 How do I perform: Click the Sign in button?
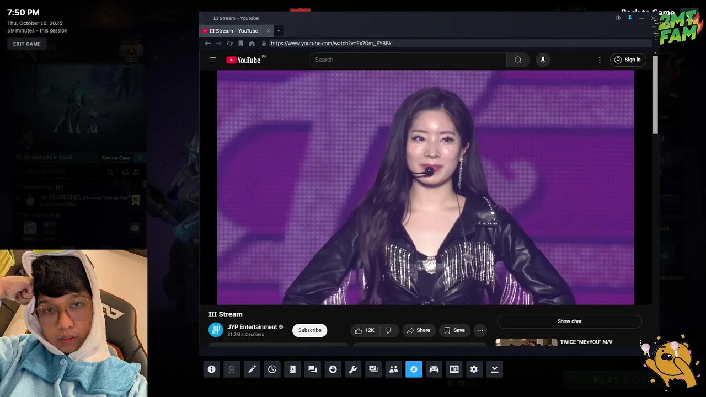[x=628, y=60]
